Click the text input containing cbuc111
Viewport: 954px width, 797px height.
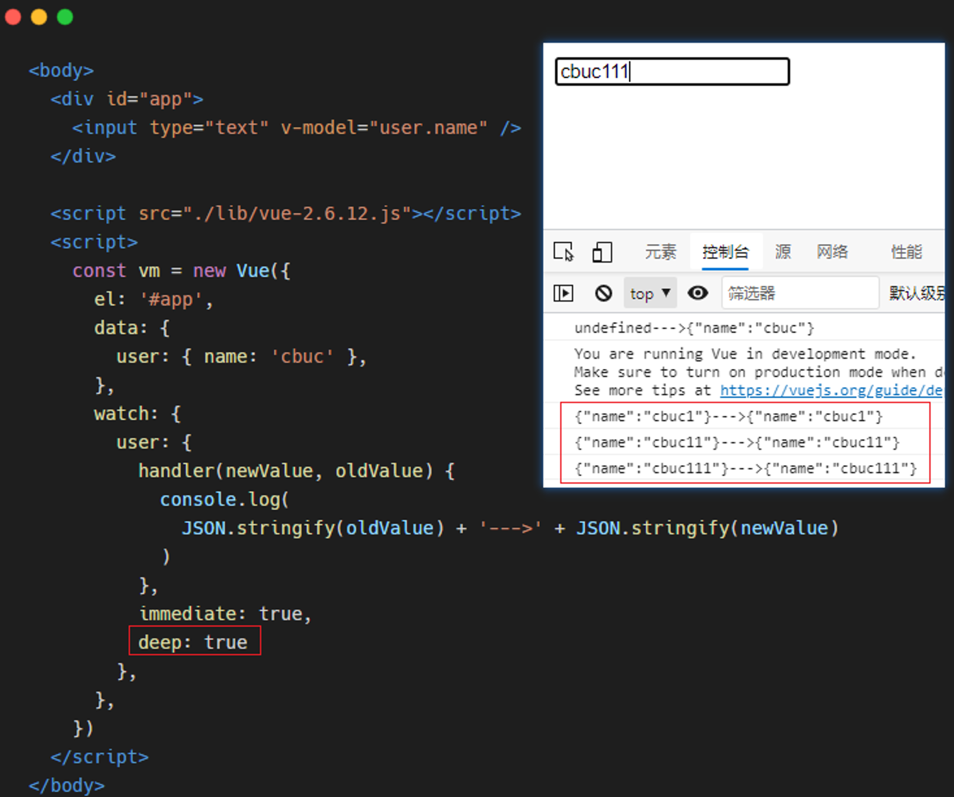pos(672,72)
